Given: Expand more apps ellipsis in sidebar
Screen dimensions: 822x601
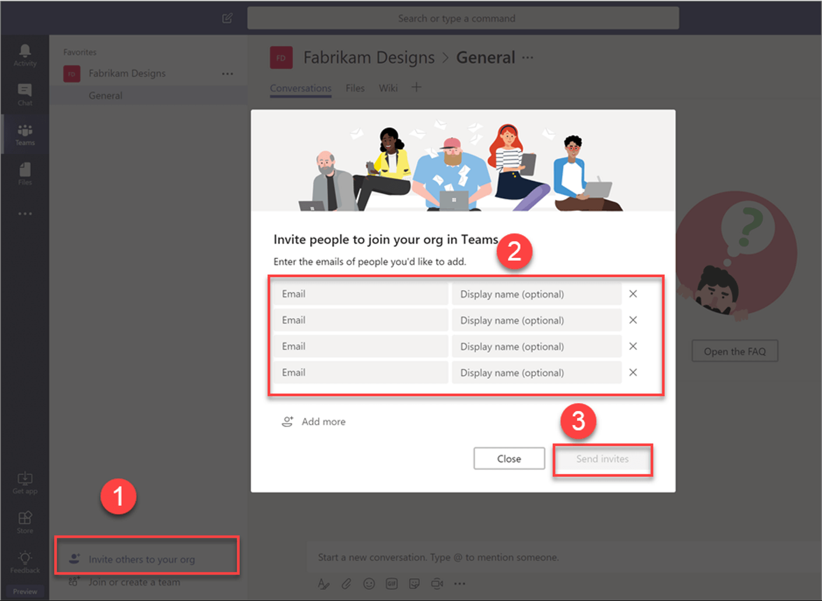Looking at the screenshot, I should click(x=25, y=214).
